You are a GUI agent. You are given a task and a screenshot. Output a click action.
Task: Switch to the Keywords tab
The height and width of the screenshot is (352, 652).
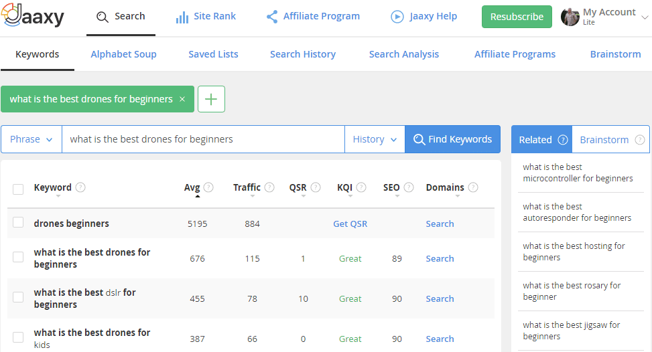click(x=38, y=54)
